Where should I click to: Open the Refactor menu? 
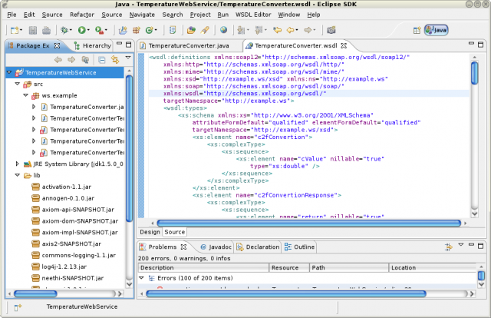click(82, 15)
